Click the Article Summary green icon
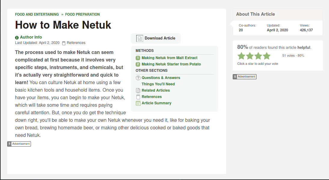 coord(138,103)
